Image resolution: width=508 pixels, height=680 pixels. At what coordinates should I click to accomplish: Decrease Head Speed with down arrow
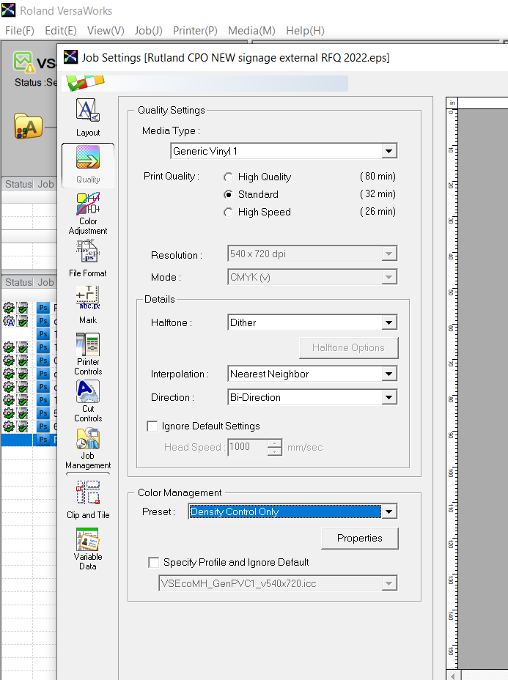(274, 451)
